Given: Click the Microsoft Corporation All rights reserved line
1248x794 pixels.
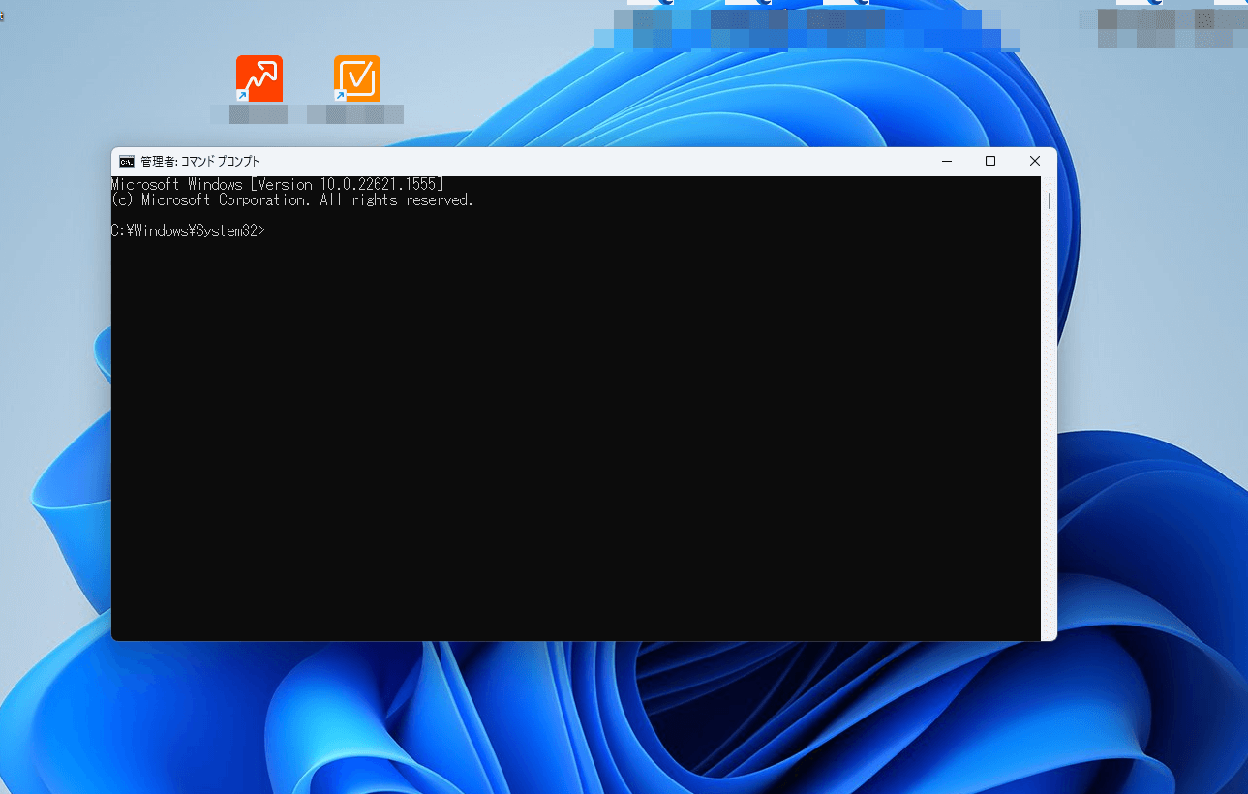Looking at the screenshot, I should point(292,199).
